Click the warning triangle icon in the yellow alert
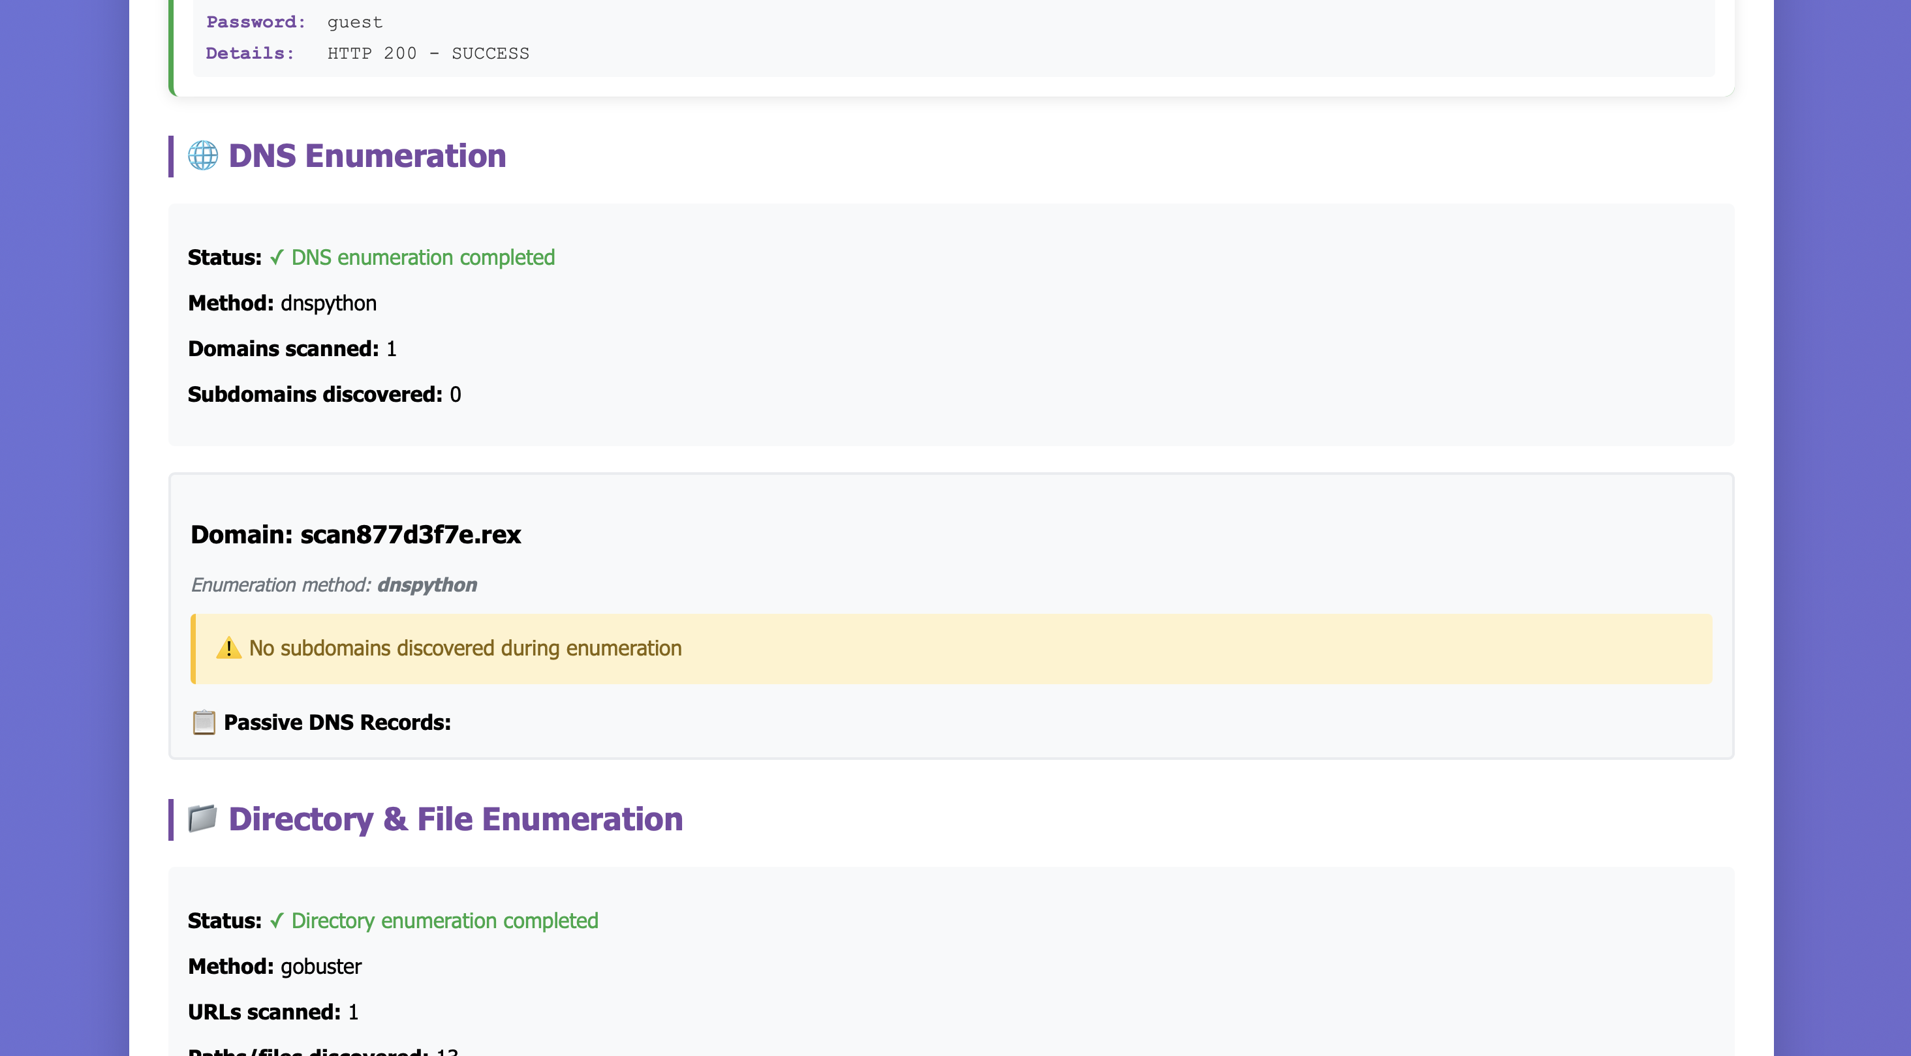The height and width of the screenshot is (1056, 1911). point(229,648)
